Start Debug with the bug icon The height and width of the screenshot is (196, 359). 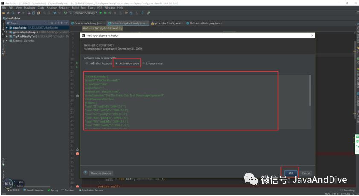(105, 13)
